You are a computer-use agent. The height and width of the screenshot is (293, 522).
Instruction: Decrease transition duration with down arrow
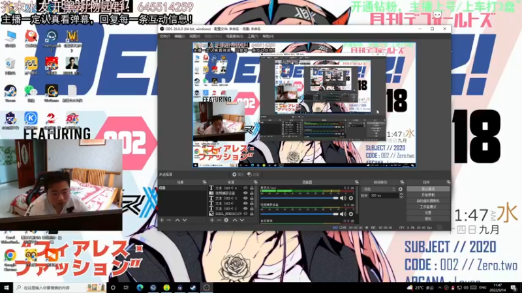pyautogui.click(x=401, y=197)
